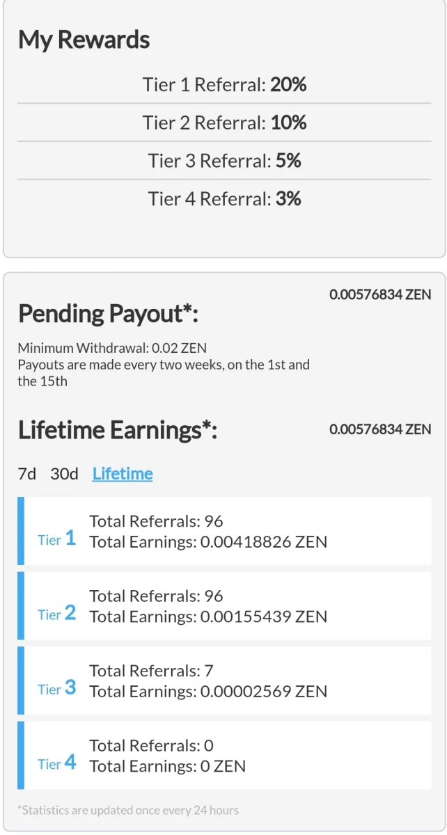Click the Minimum Withdrawal 0.02 ZEN text

112,348
